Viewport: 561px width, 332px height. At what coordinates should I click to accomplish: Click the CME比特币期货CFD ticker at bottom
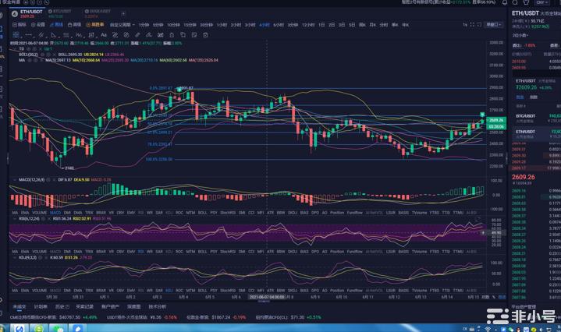coord(54,317)
